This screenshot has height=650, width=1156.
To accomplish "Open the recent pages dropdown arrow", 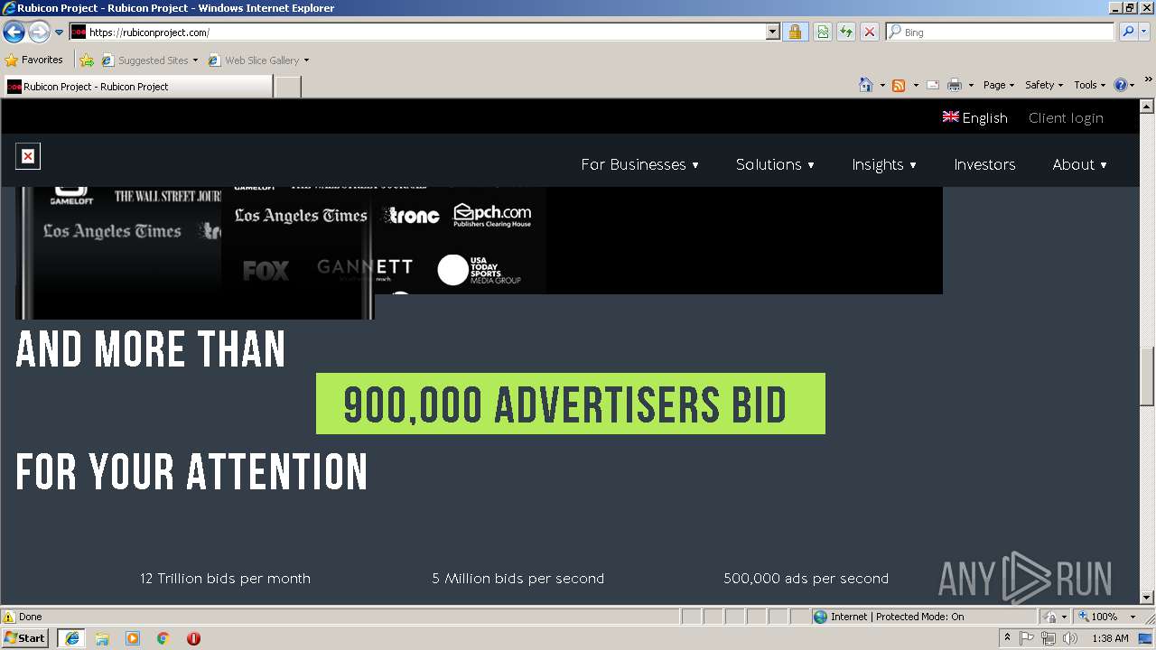I will (60, 32).
